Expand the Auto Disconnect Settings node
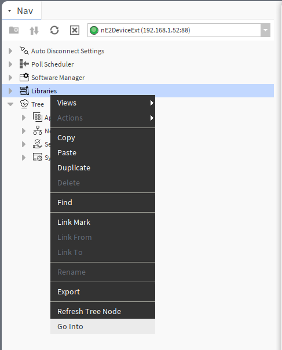This screenshot has width=282, height=350. (x=10, y=51)
